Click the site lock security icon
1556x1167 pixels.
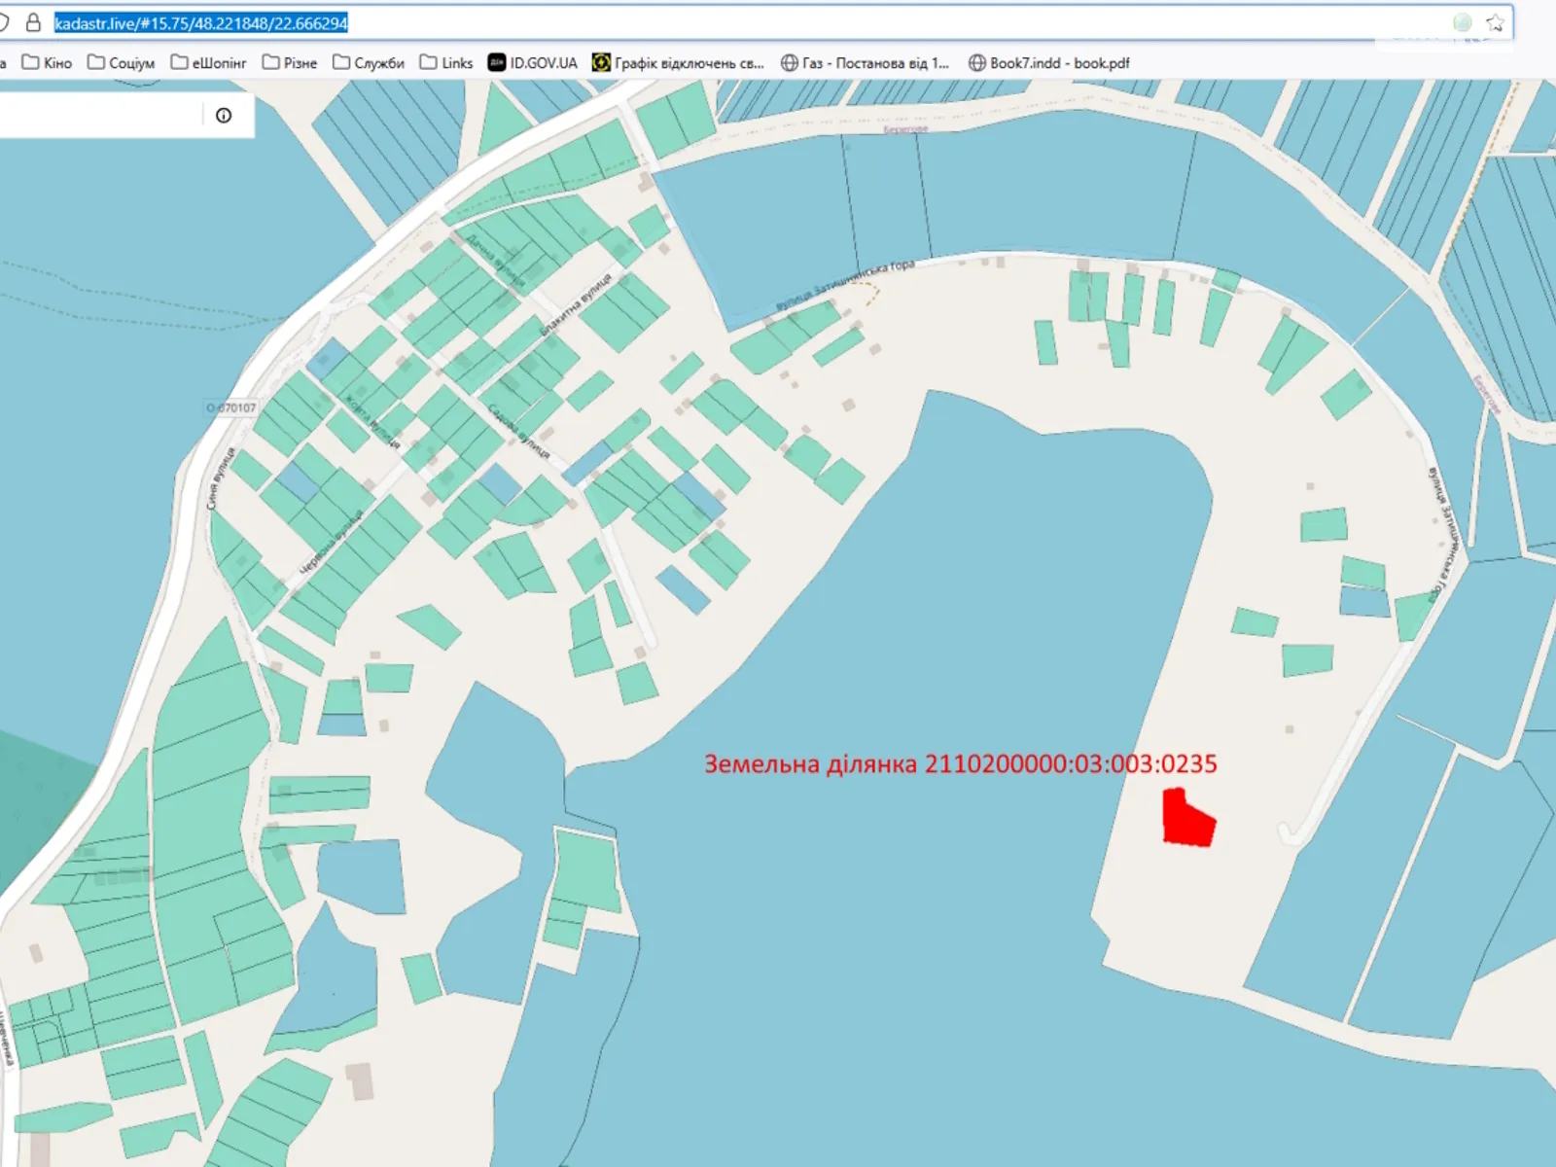(33, 22)
